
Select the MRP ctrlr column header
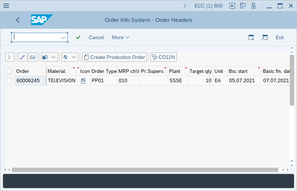pos(128,71)
